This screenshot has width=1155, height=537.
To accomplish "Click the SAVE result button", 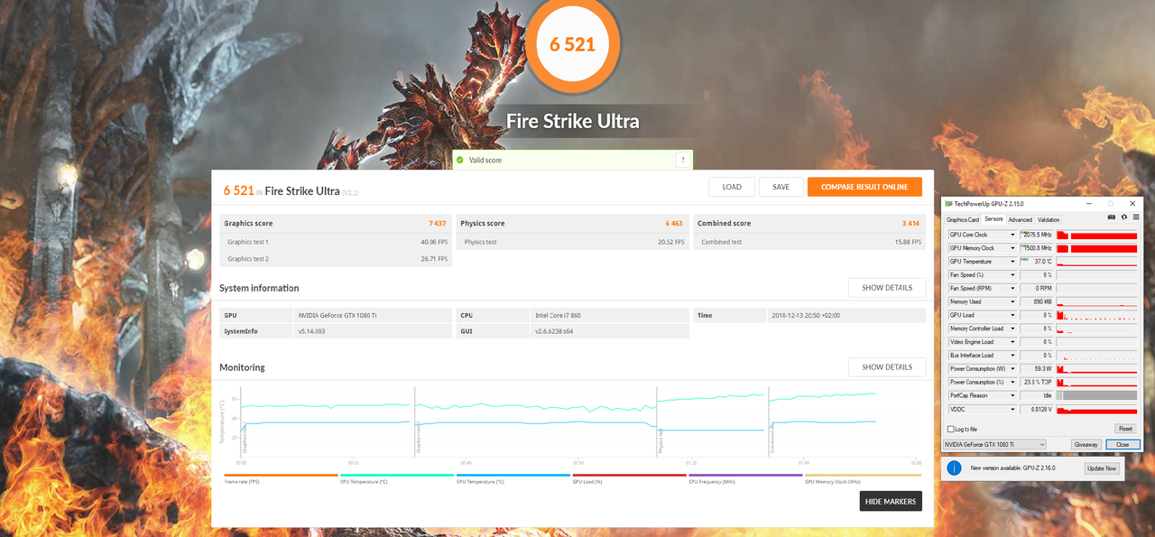I will 781,187.
